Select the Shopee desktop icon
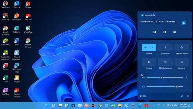The height and width of the screenshot is (109, 193). [x=28, y=5]
